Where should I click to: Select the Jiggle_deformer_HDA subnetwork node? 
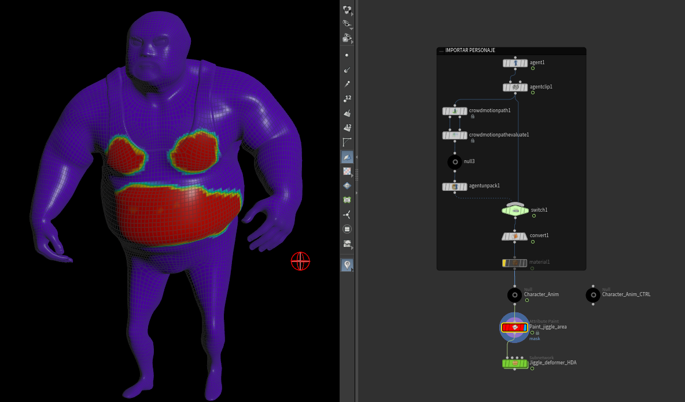515,363
